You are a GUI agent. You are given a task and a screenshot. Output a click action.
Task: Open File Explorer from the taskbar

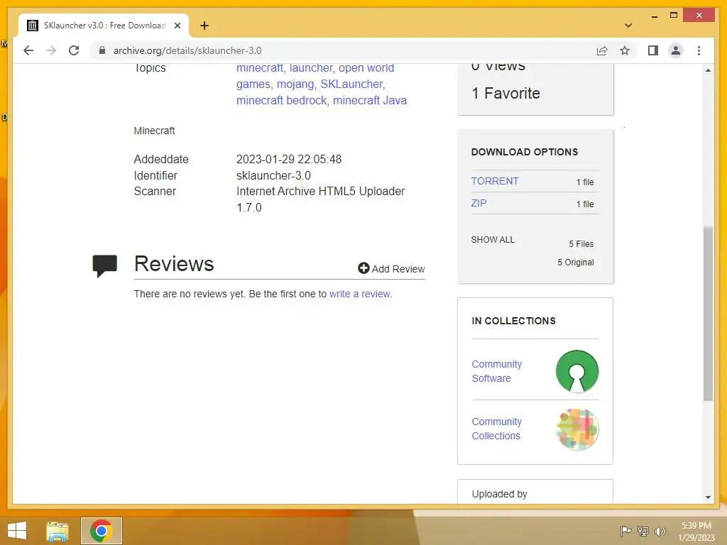click(x=57, y=531)
